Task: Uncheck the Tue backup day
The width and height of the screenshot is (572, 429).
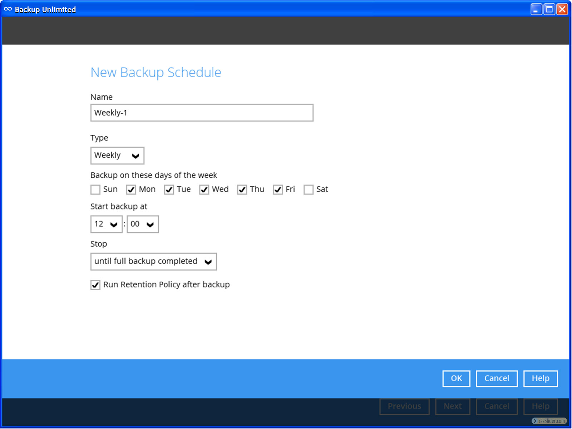Action: coord(169,189)
